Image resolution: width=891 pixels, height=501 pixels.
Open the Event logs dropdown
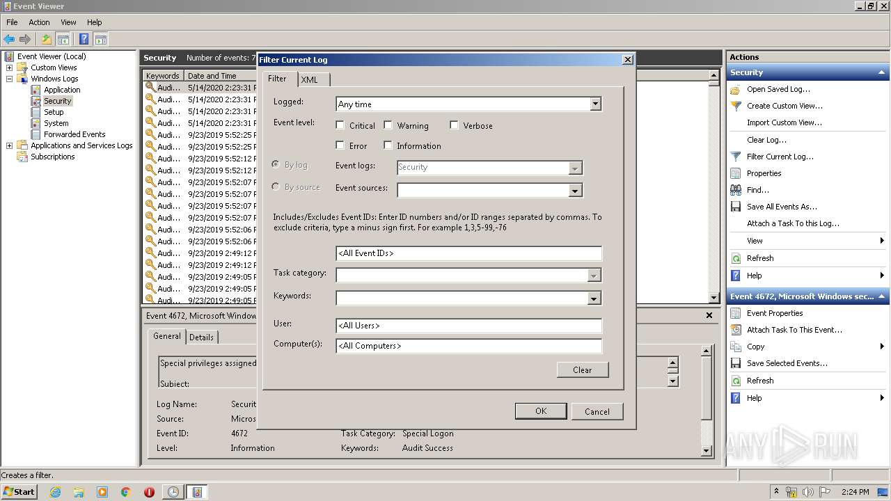[x=575, y=168]
